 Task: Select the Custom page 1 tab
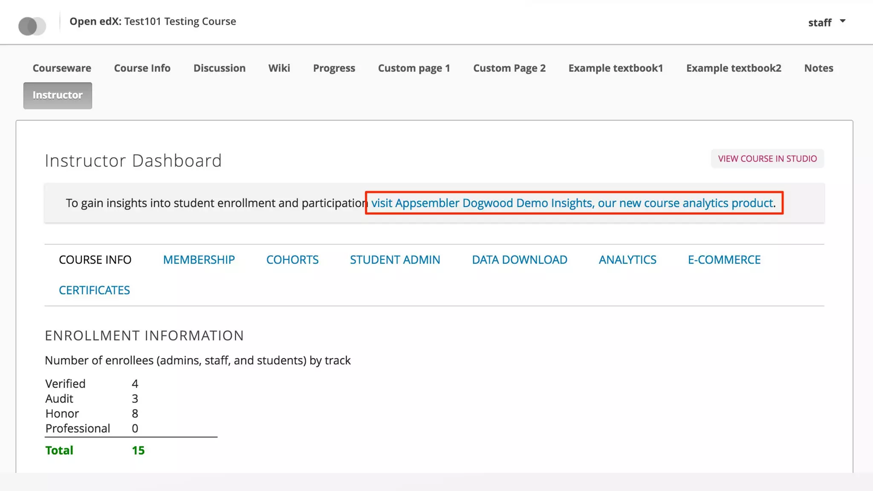414,68
